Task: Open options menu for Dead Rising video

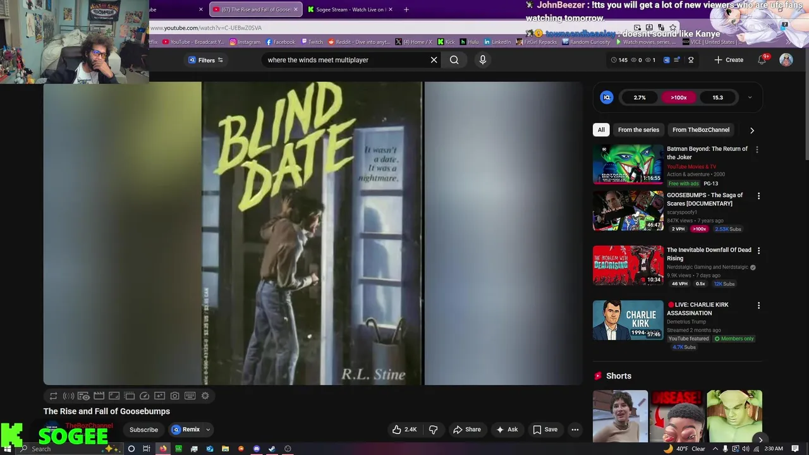Action: point(758,251)
